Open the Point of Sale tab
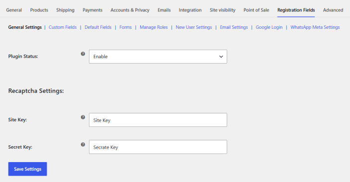Viewport: 350px width, 182px height. coord(256,10)
